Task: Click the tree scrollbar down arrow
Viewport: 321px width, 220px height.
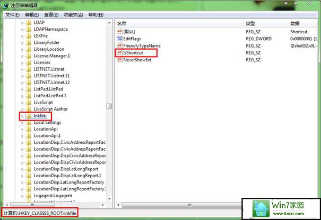Action: tap(109, 199)
